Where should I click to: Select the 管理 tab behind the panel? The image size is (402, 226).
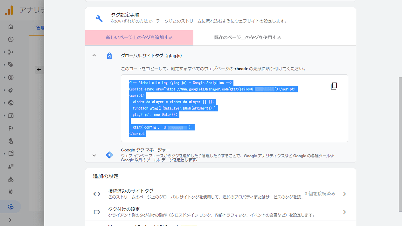(40, 28)
